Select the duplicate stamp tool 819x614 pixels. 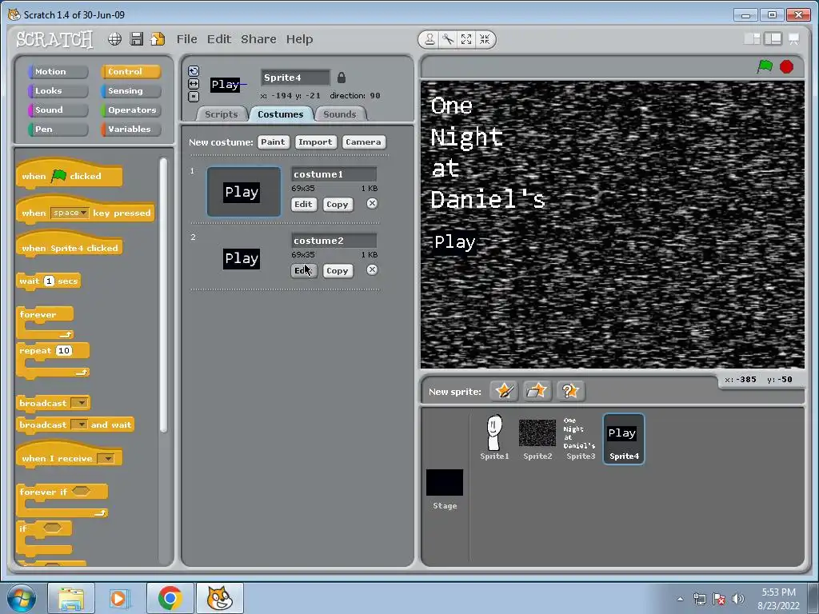click(429, 40)
